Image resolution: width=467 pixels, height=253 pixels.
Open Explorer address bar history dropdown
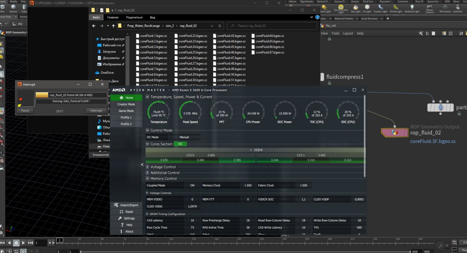(211, 26)
